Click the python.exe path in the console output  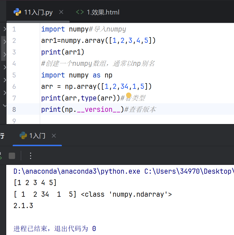coord(77,171)
